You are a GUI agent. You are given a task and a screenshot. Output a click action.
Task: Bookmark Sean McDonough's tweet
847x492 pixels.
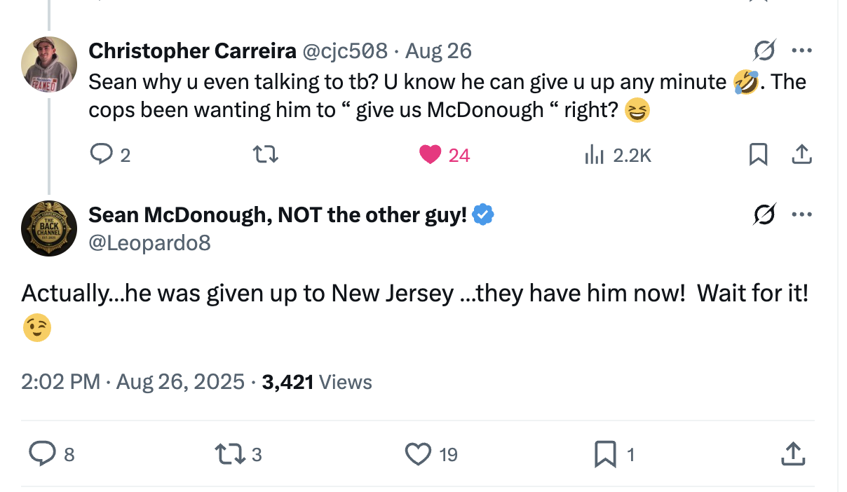(604, 454)
